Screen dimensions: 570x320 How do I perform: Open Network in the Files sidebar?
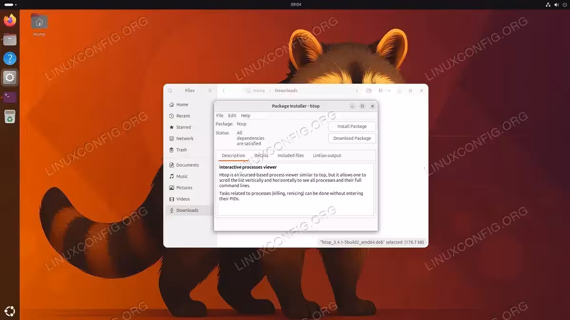click(x=190, y=139)
